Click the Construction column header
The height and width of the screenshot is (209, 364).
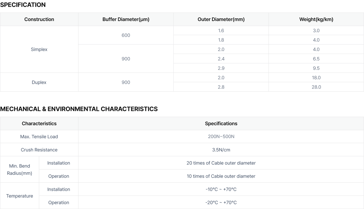pyautogui.click(x=39, y=19)
